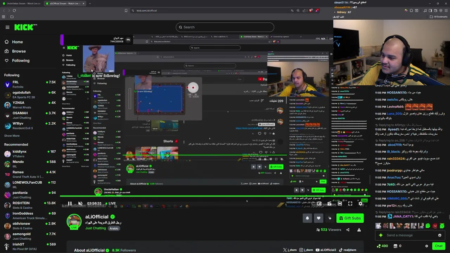Click the browser address bar URL

coord(147,11)
